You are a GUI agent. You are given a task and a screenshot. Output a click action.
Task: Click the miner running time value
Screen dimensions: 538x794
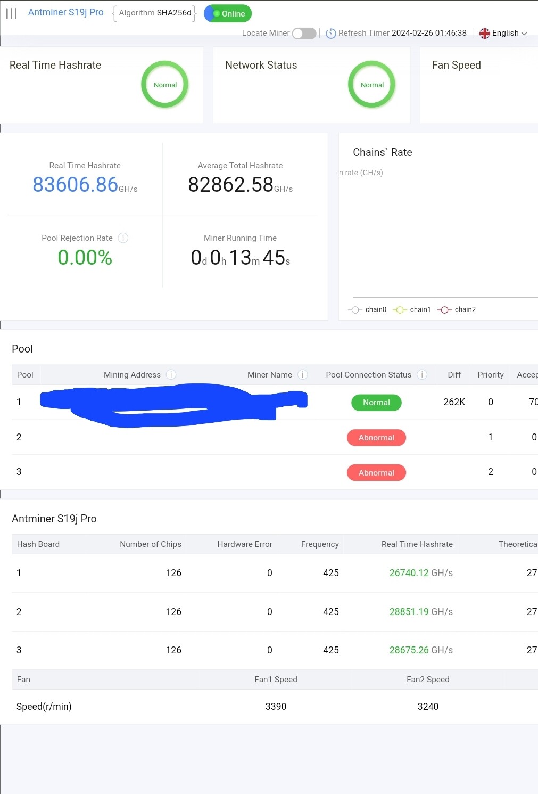(x=241, y=258)
